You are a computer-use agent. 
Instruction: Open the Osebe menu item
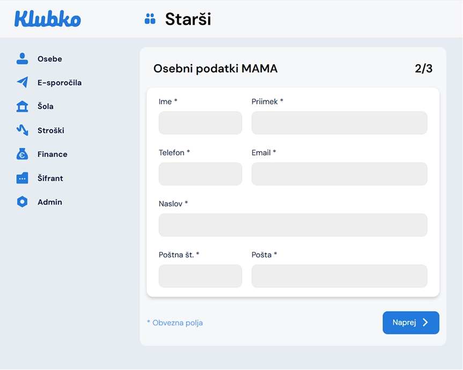50,59
